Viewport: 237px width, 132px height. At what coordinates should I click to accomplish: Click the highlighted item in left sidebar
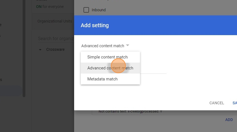click(x=11, y=91)
